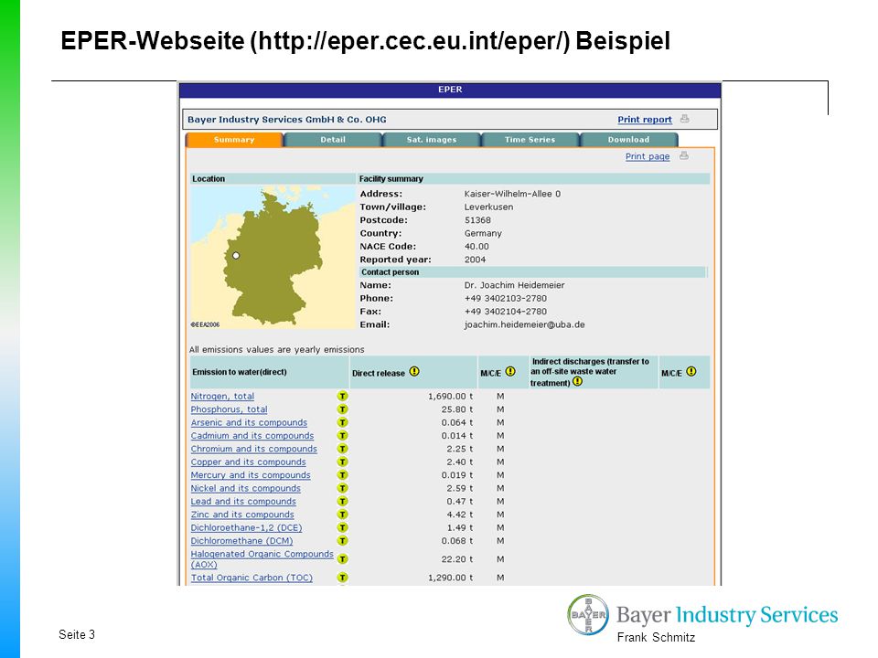The height and width of the screenshot is (658, 878).
Task: Click the NACE Code value 40.00
Action: [476, 247]
